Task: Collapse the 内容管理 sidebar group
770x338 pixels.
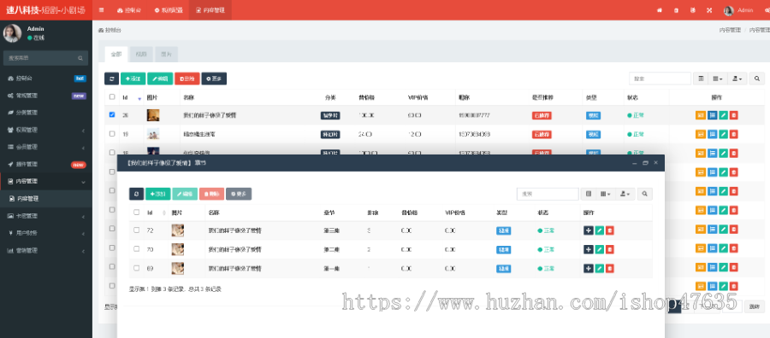Action: tap(46, 181)
